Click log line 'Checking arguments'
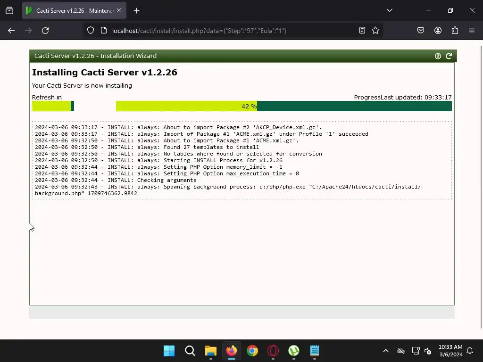The height and width of the screenshot is (362, 483). [x=116, y=180]
